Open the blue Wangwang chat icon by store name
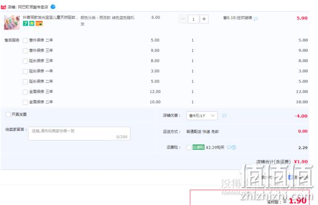Viewport: 318px width, 205px height. click(x=53, y=7)
